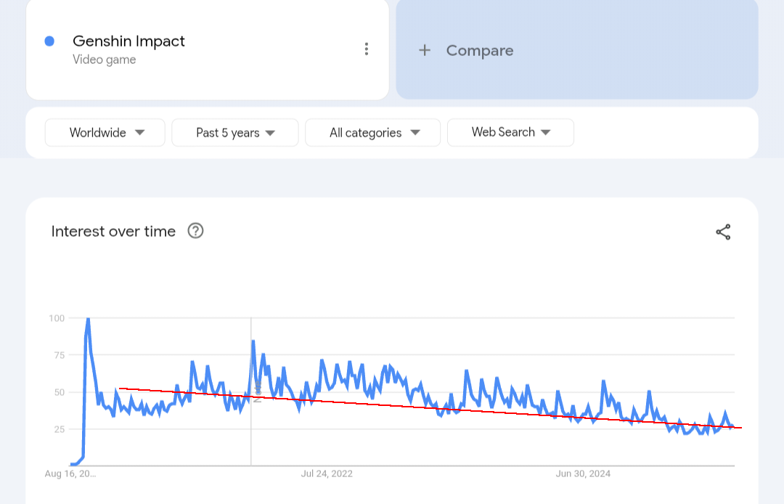Image resolution: width=784 pixels, height=504 pixels.
Task: Click the Note marker on the chart
Action: (257, 390)
